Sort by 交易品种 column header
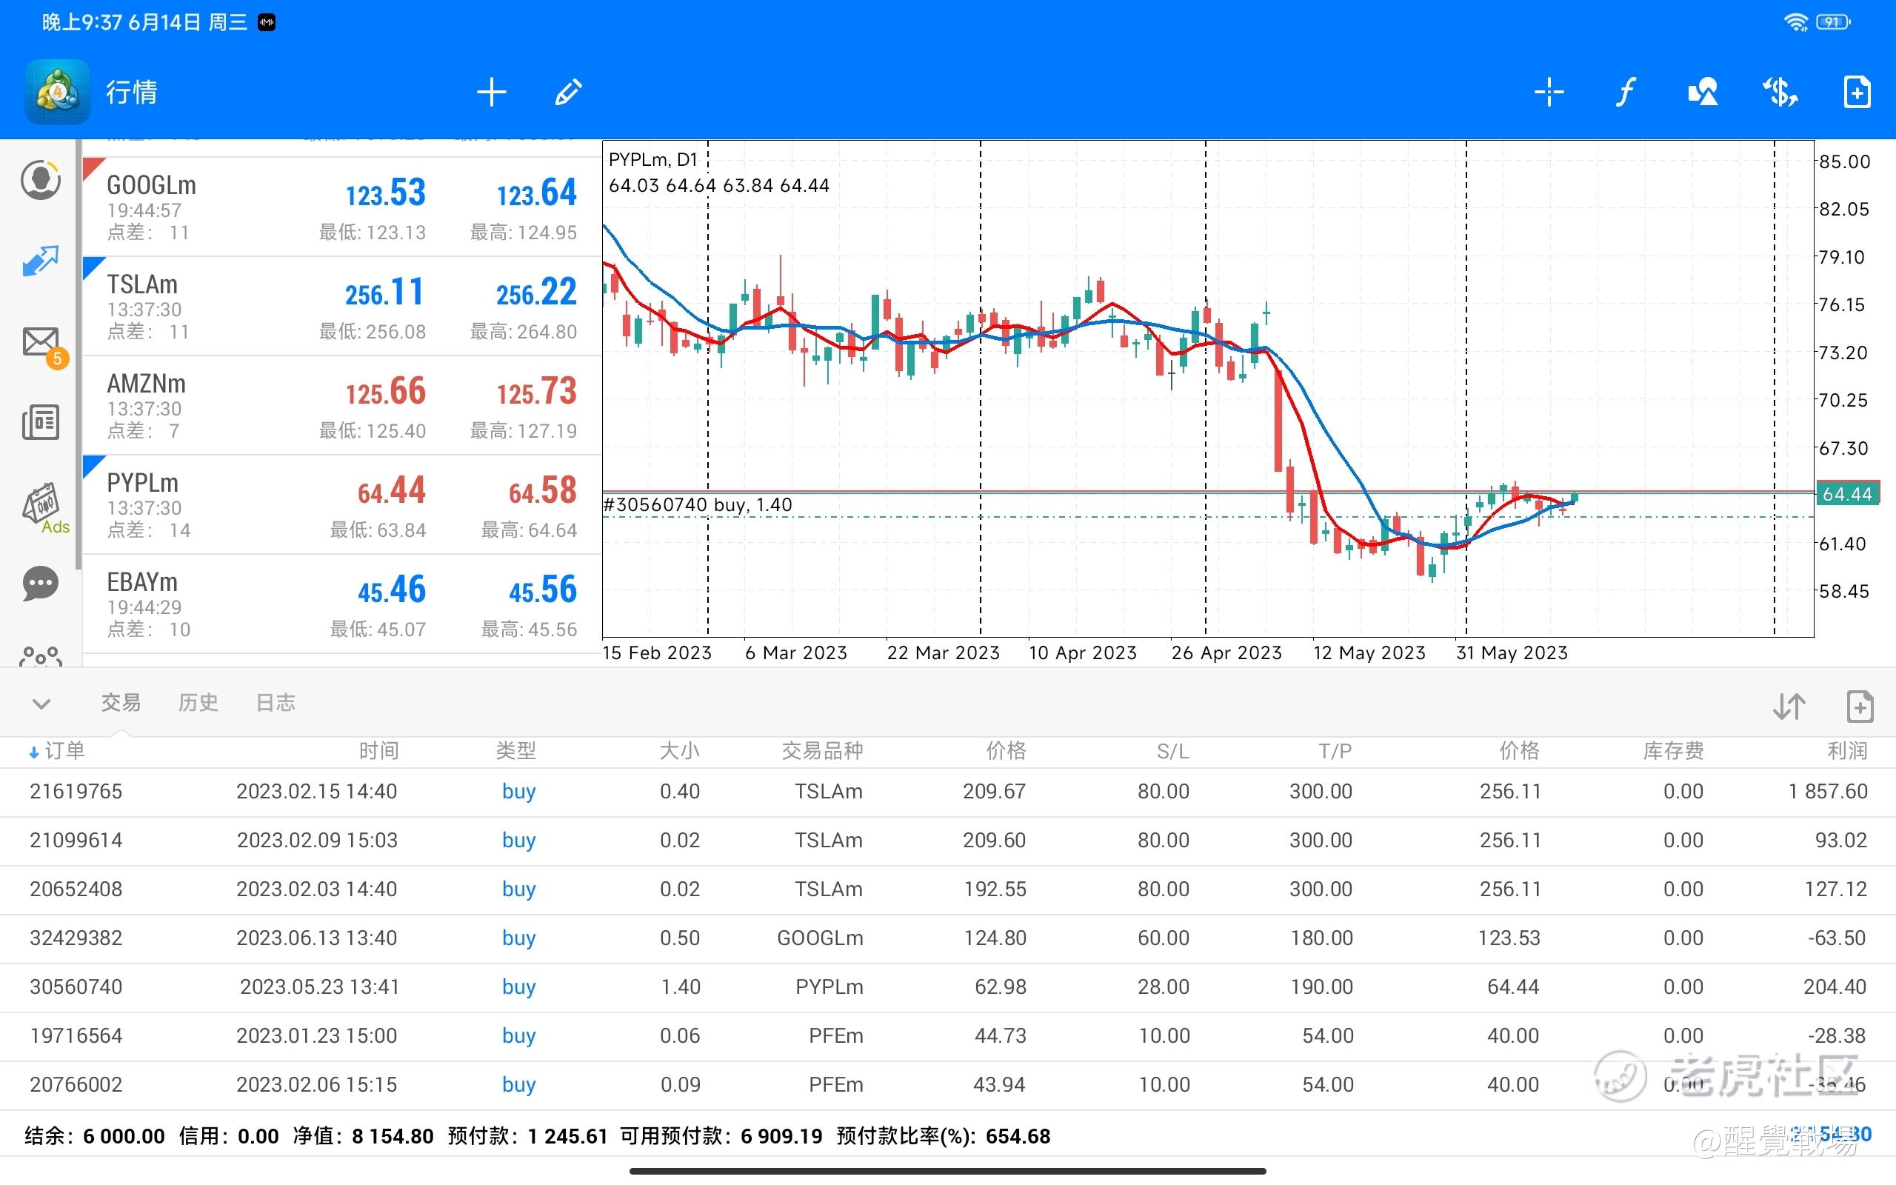The image size is (1896, 1185). click(x=822, y=751)
